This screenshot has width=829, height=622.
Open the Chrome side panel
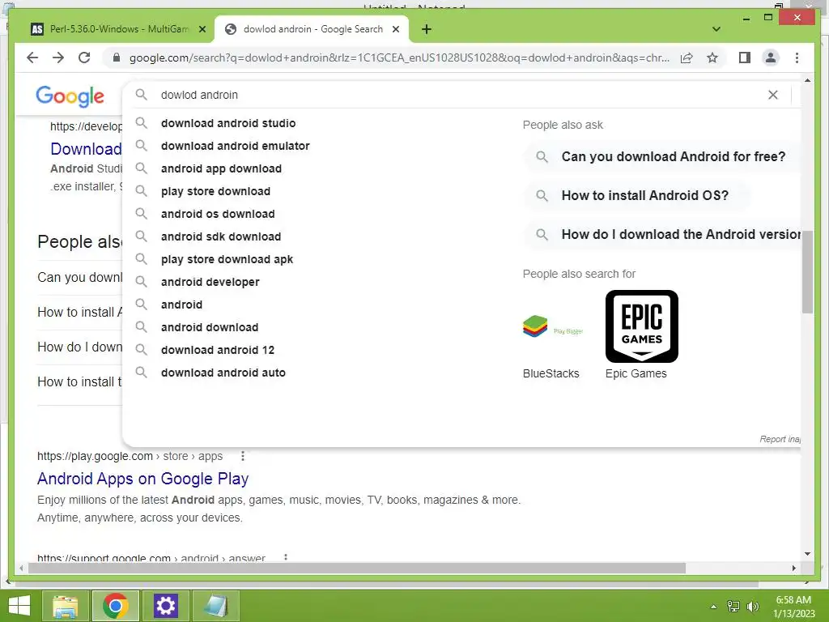point(745,58)
